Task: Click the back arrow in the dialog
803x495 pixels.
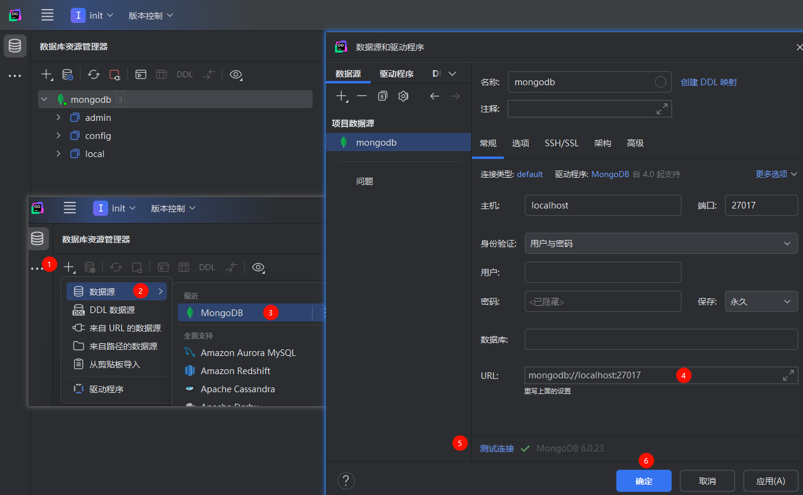Action: 435,95
